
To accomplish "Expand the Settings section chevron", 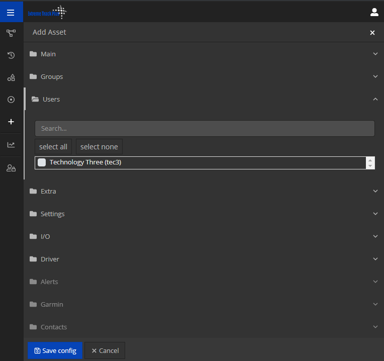I will 375,214.
